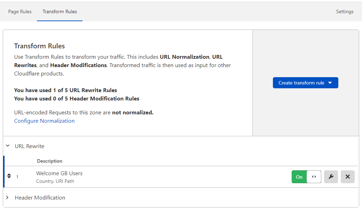
Task: Select the Transform Rules tab
Action: 60,11
